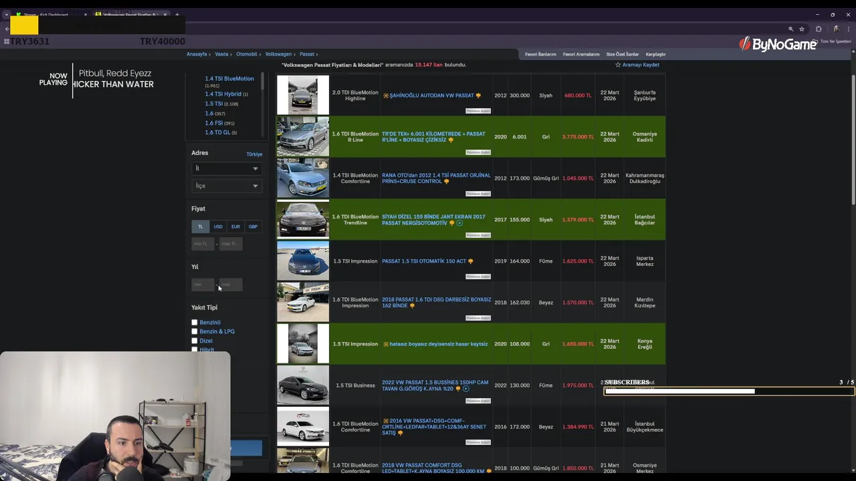Click the apps grid icon in bookmarks bar
856x481 pixels.
point(7,41)
